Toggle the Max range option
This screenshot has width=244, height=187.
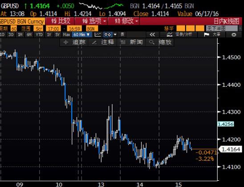point(66,35)
